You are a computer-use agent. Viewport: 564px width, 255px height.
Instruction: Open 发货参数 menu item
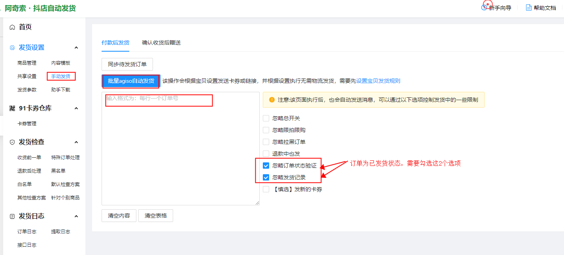pyautogui.click(x=27, y=90)
